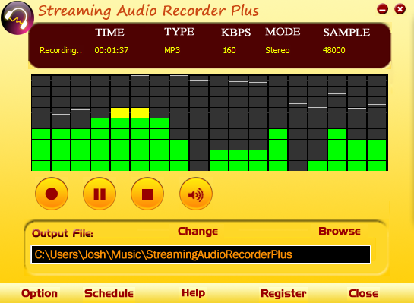Open the Help menu
Screen dimensions: 414x303
click(x=193, y=293)
